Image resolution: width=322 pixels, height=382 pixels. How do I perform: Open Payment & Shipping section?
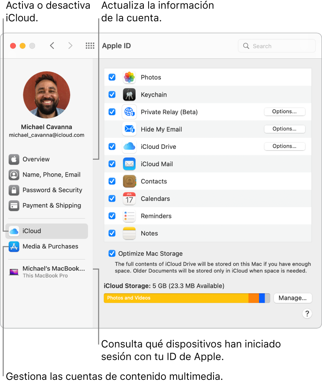(47, 205)
